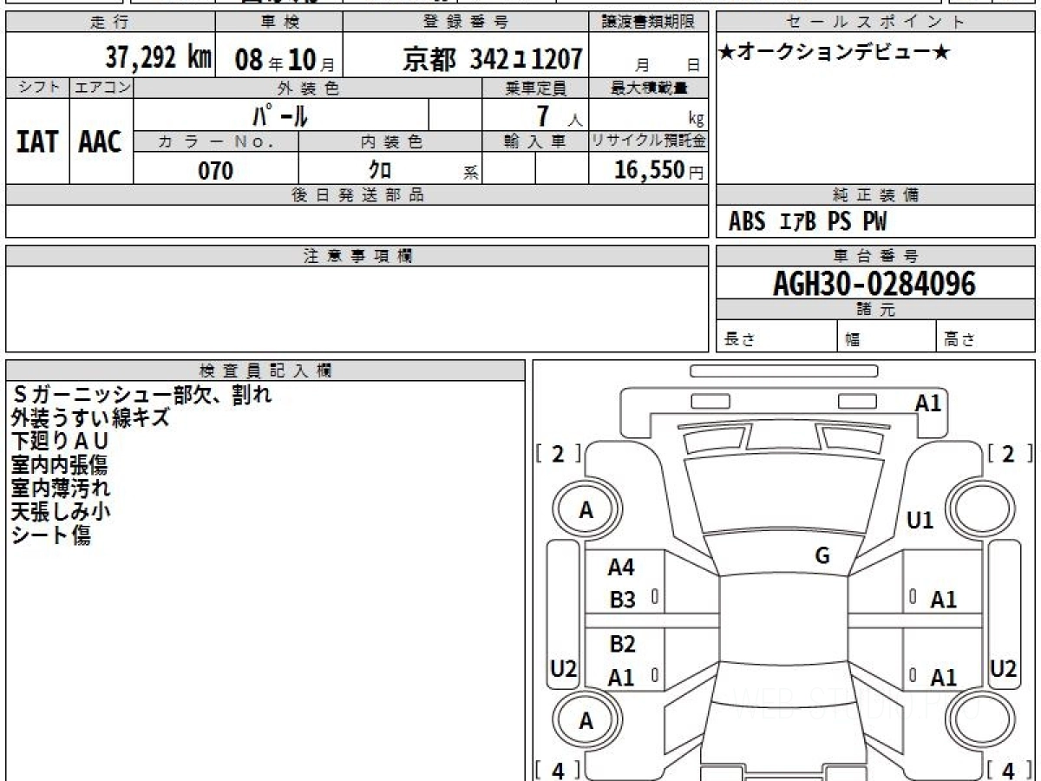The image size is (1041, 781).
Task: Click the B2 damage mark on diagram
Action: [x=623, y=645]
